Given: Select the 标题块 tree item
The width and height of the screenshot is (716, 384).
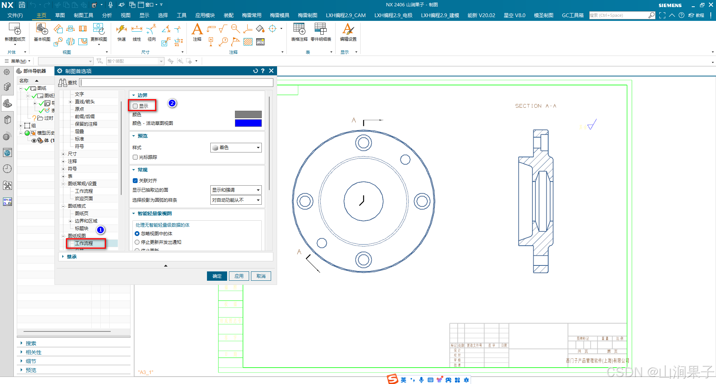Looking at the screenshot, I should (82, 229).
